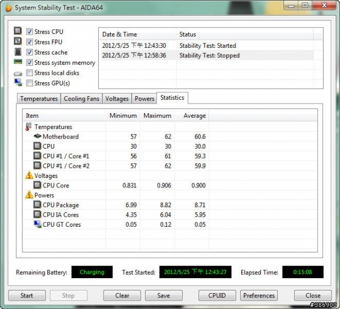Click the chip icon for CPU #1 / Core #2

pyautogui.click(x=37, y=166)
